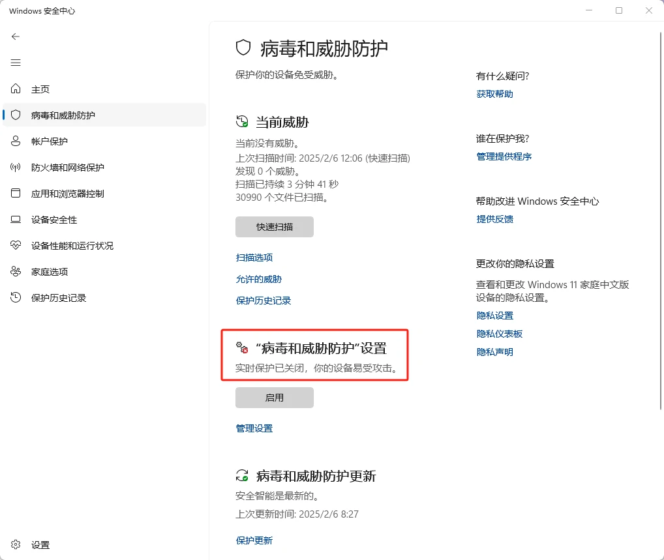
Task: Start a 快速扫描 scan
Action: point(274,227)
